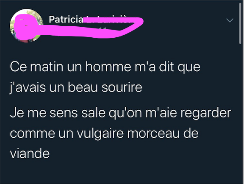Open the tweet options chevron menu

230,20
